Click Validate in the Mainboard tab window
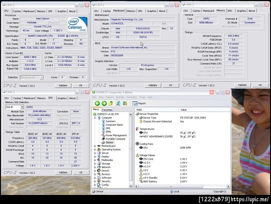 tap(153, 85)
